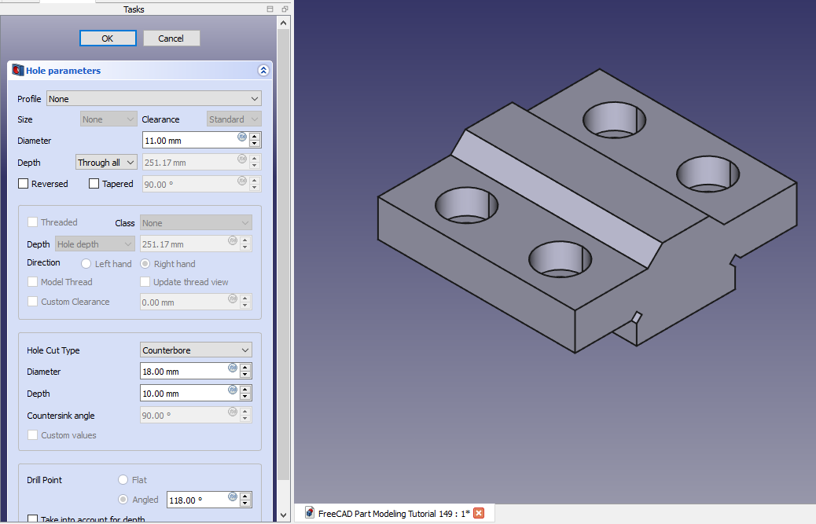Viewport: 816px width, 524px height.
Task: Enable the Reversed checkbox
Action: [x=24, y=184]
